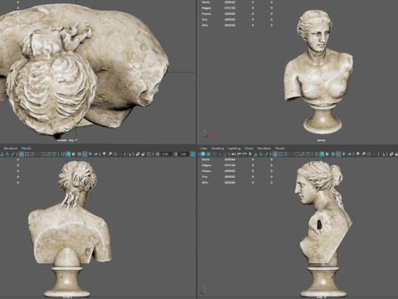Click the gamma value field showing 1.00
Screen dimensions: 398x299
pos(183,154)
